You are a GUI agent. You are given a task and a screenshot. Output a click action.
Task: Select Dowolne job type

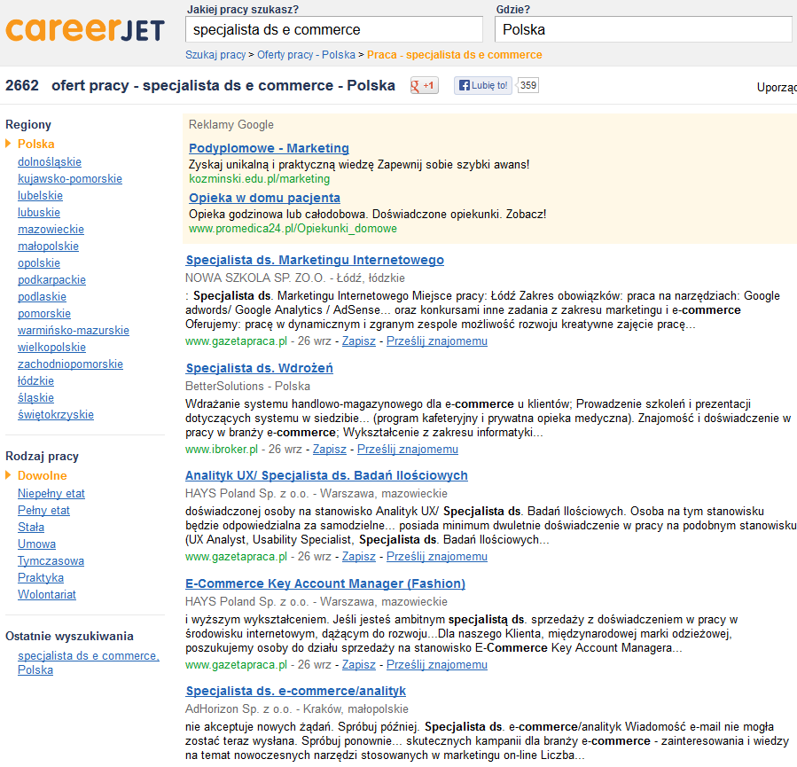43,475
